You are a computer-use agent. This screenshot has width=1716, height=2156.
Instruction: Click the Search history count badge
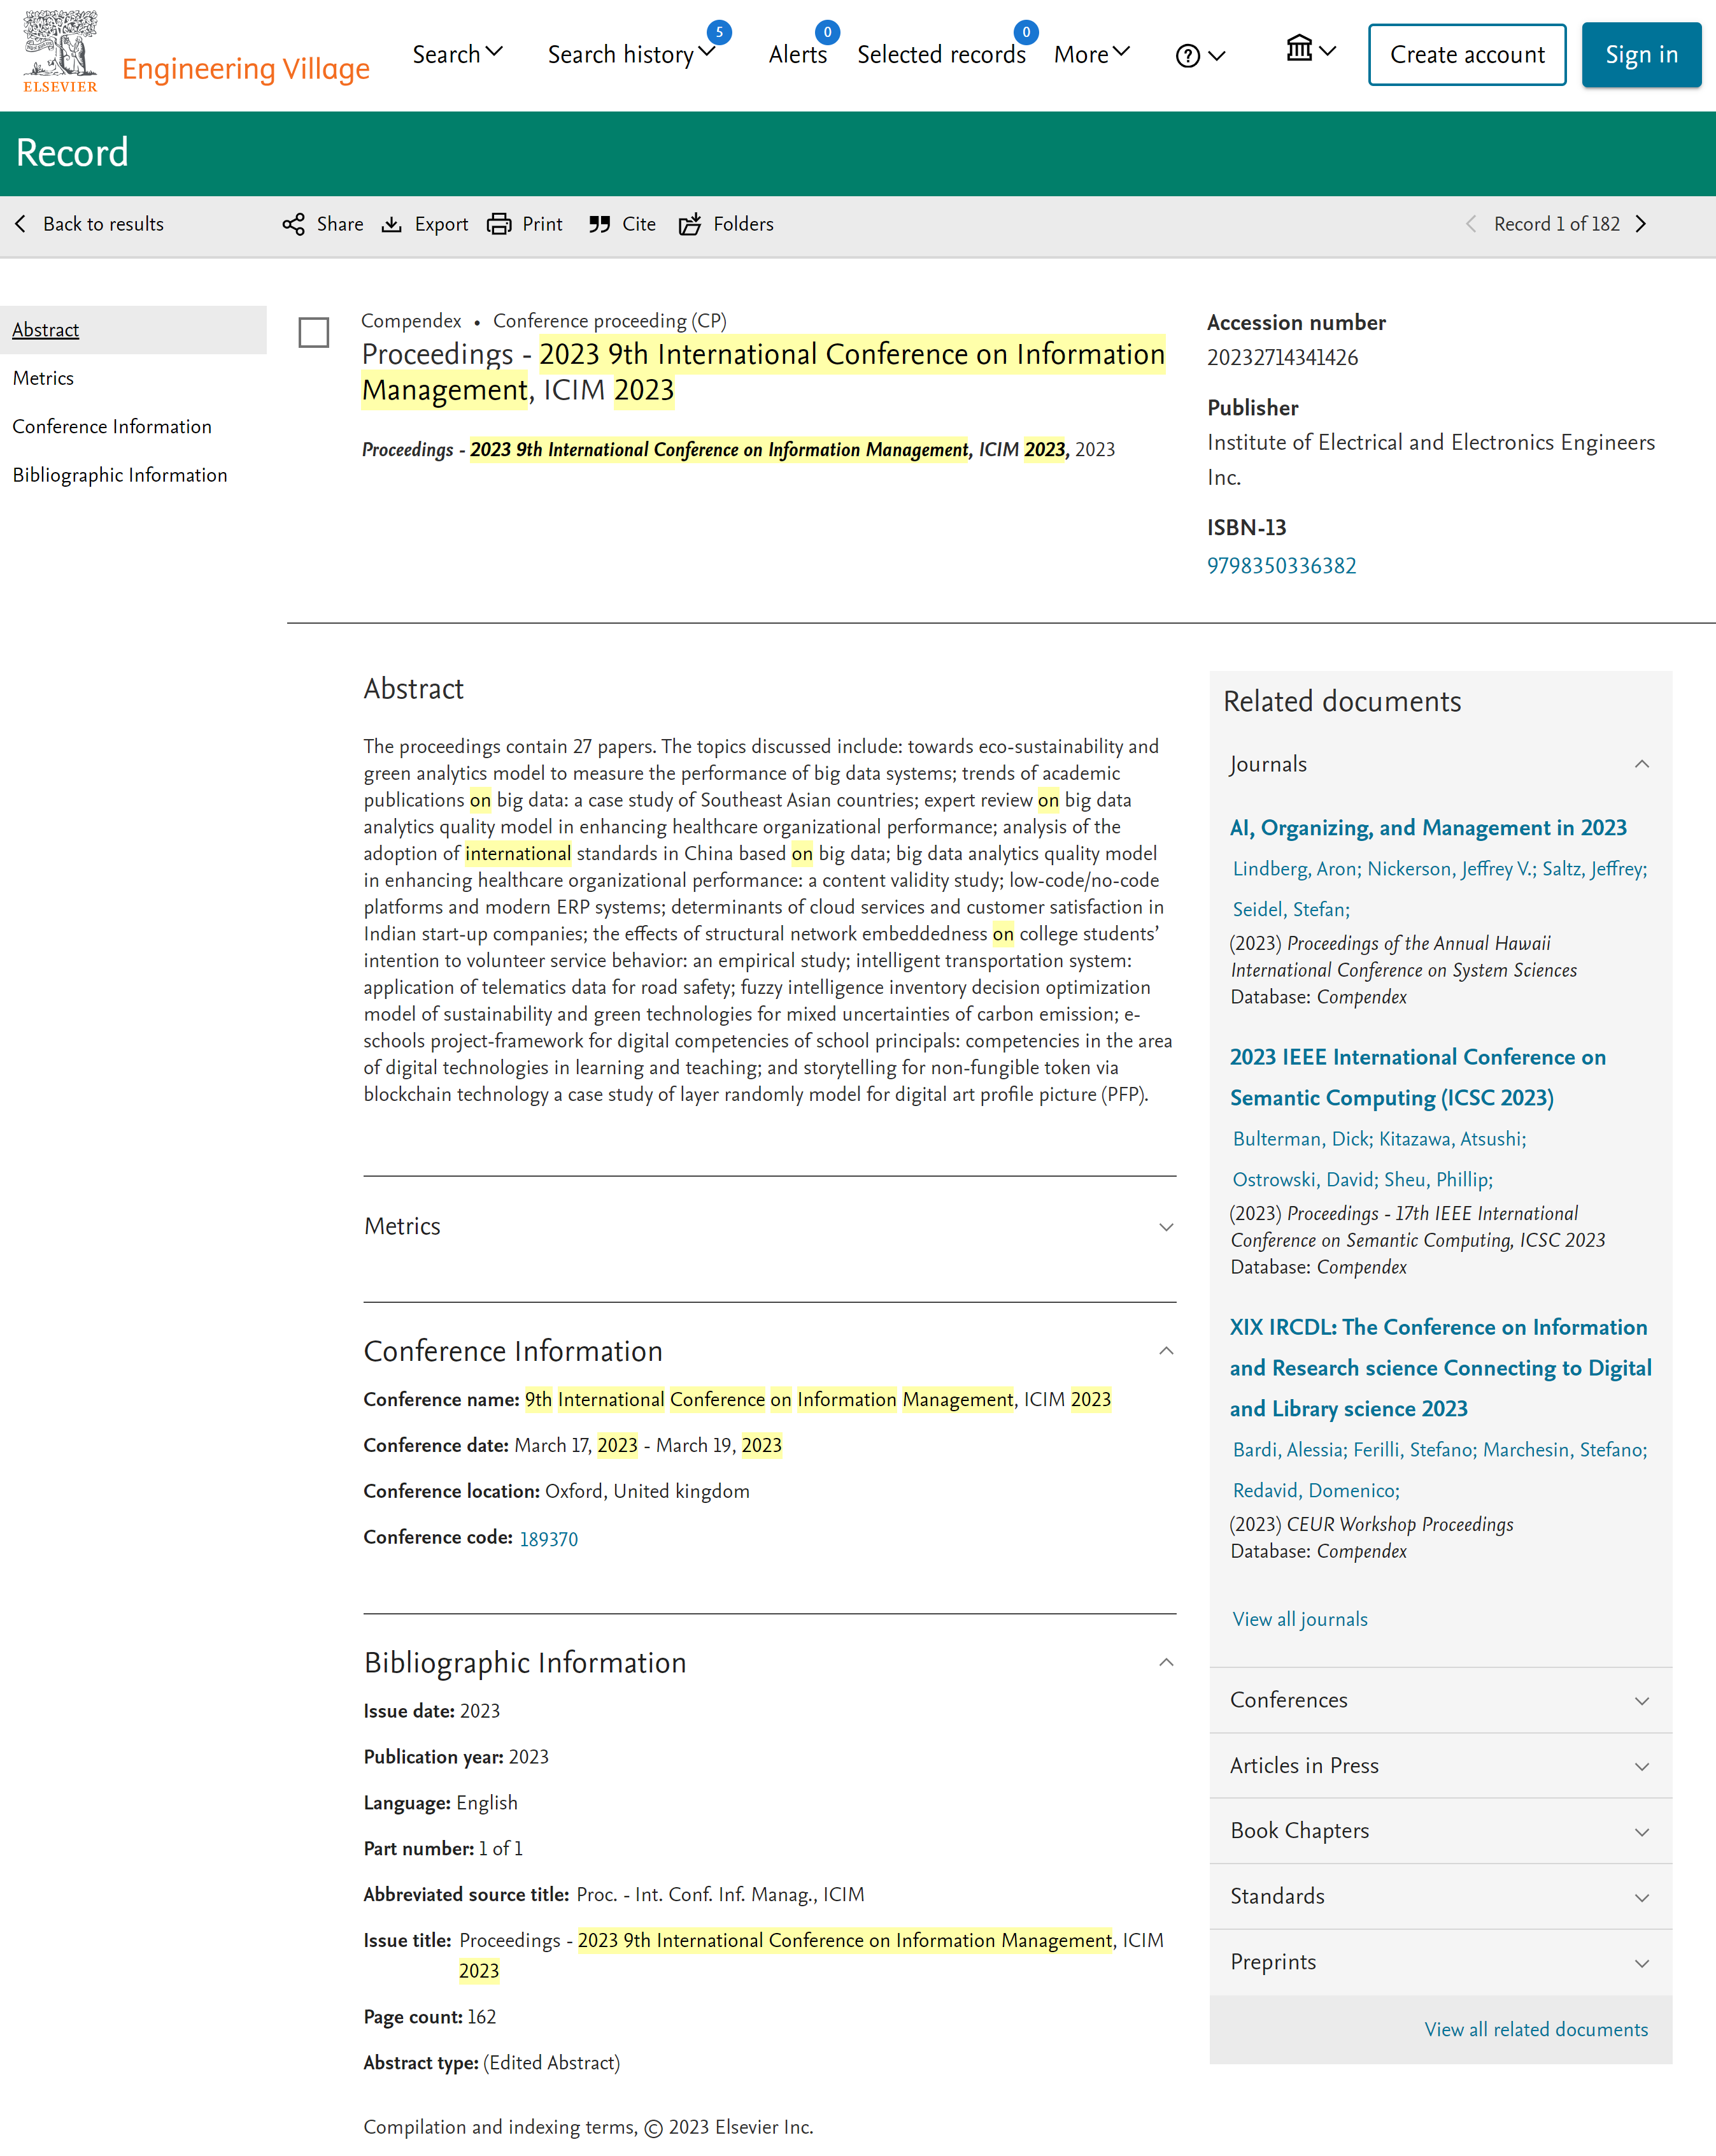(719, 32)
